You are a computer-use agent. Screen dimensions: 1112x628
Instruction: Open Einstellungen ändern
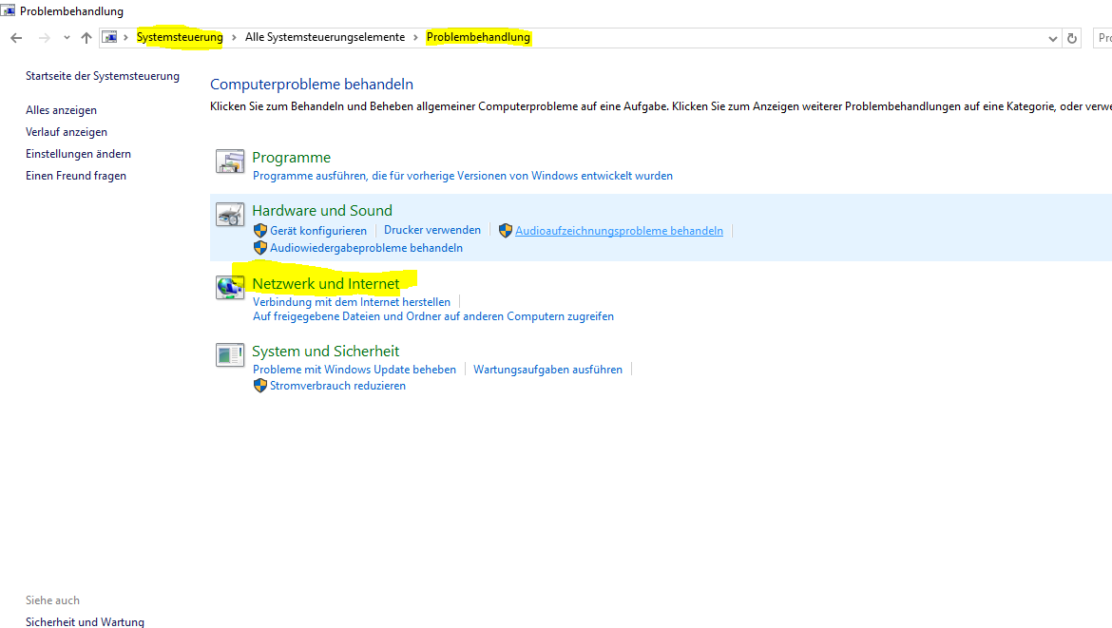point(78,154)
